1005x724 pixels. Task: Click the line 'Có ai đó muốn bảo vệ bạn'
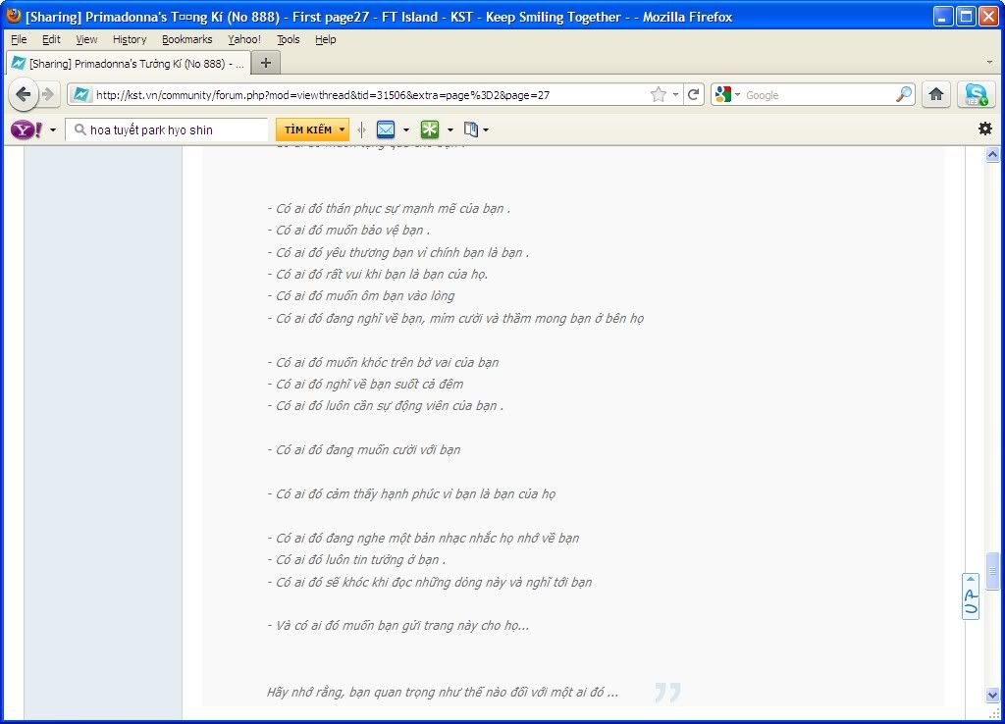point(348,230)
